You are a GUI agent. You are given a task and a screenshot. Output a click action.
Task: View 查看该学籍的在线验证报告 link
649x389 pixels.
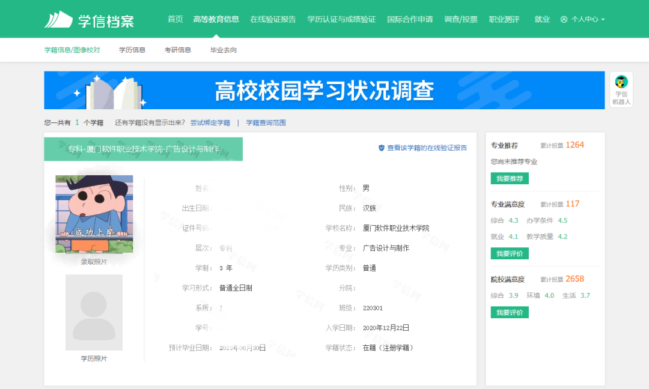click(x=427, y=148)
